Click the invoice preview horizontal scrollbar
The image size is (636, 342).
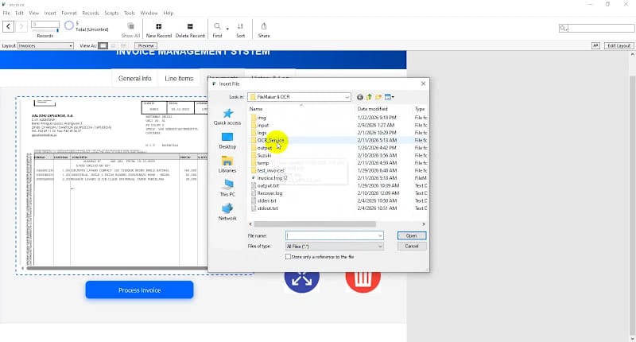pos(118,268)
